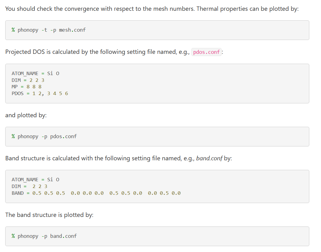Click the 'PDOS = 1 2, 3 4 5 6' line
321x252 pixels.
point(40,94)
